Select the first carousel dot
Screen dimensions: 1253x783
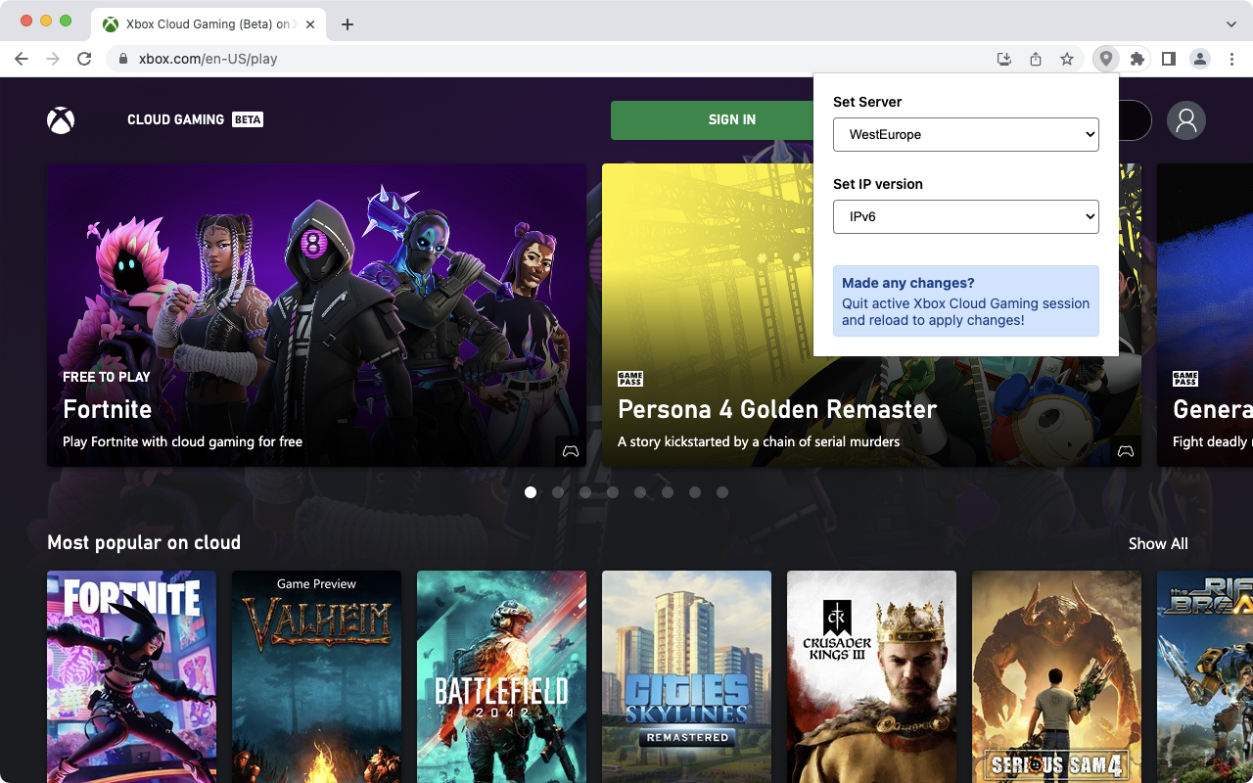pyautogui.click(x=531, y=492)
